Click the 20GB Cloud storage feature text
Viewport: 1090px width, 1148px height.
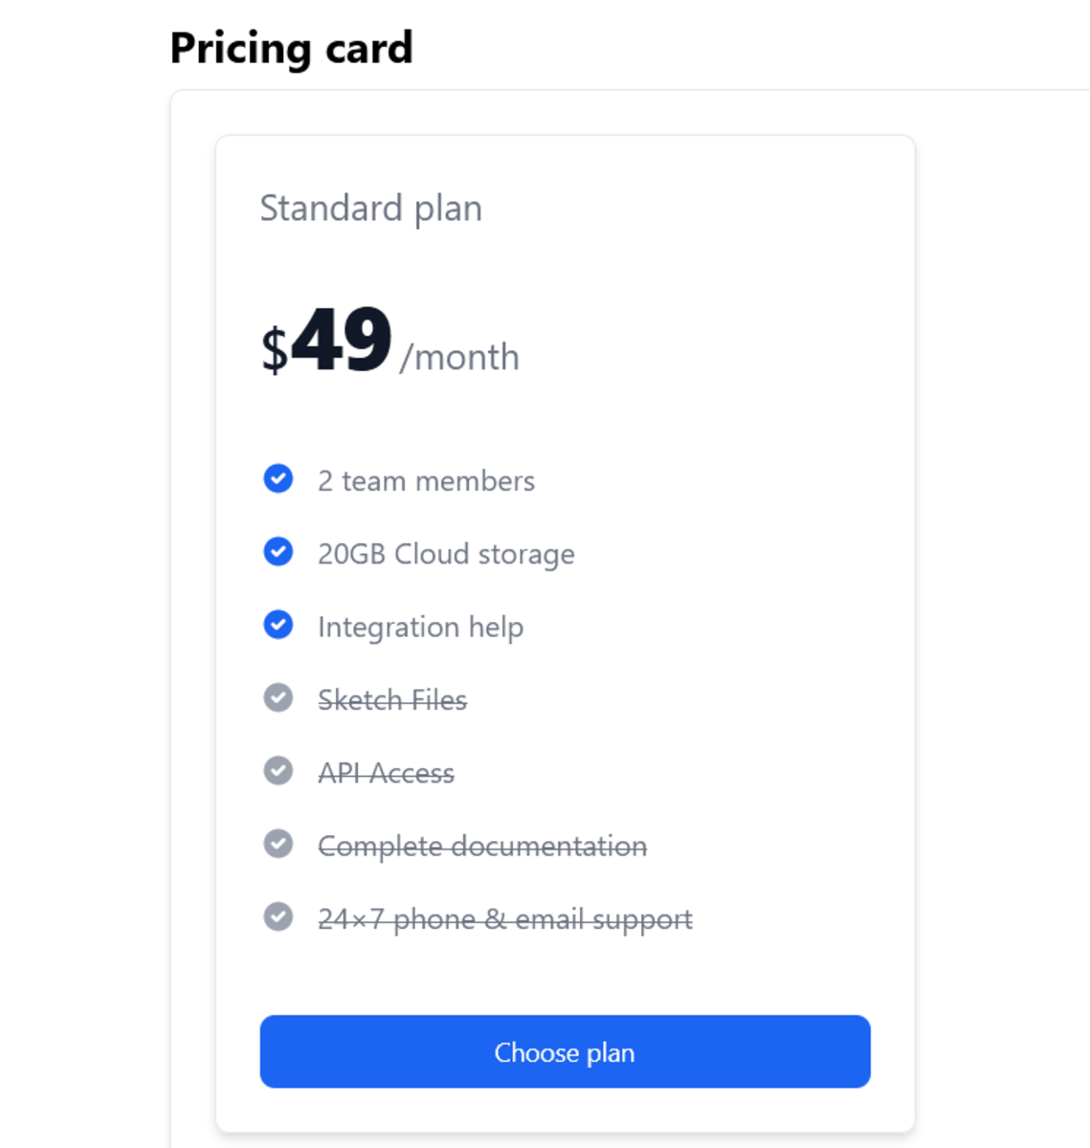pyautogui.click(x=446, y=554)
